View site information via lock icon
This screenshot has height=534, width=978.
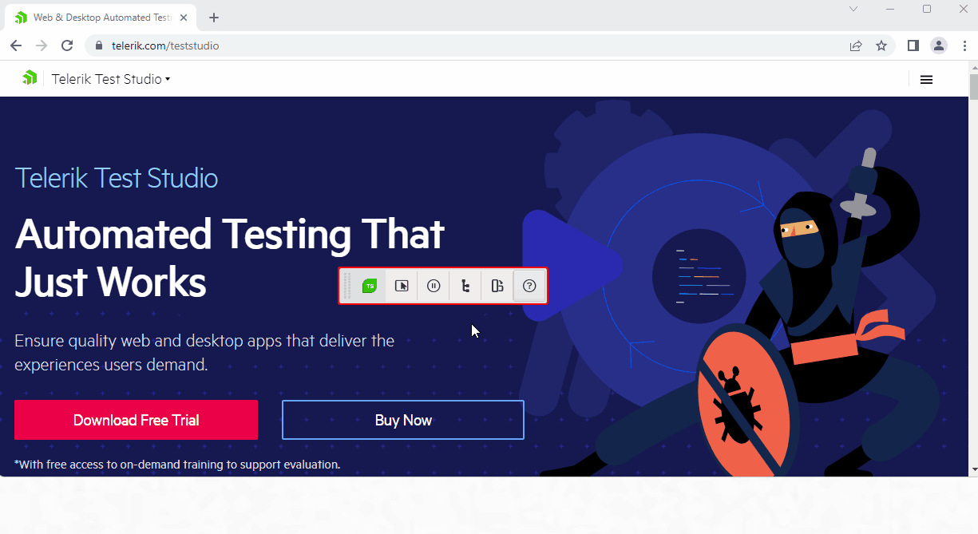[x=100, y=45]
